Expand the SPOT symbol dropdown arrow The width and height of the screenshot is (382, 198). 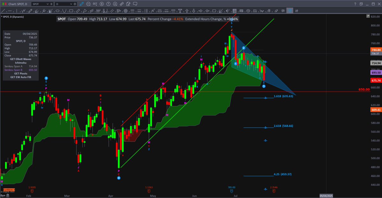pyautogui.click(x=47, y=4)
